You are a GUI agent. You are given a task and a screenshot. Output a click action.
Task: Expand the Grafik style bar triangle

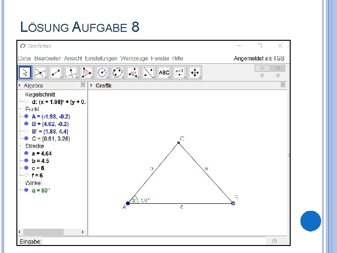(x=91, y=85)
